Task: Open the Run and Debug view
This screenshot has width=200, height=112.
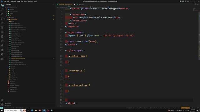Action: (x=2, y=19)
